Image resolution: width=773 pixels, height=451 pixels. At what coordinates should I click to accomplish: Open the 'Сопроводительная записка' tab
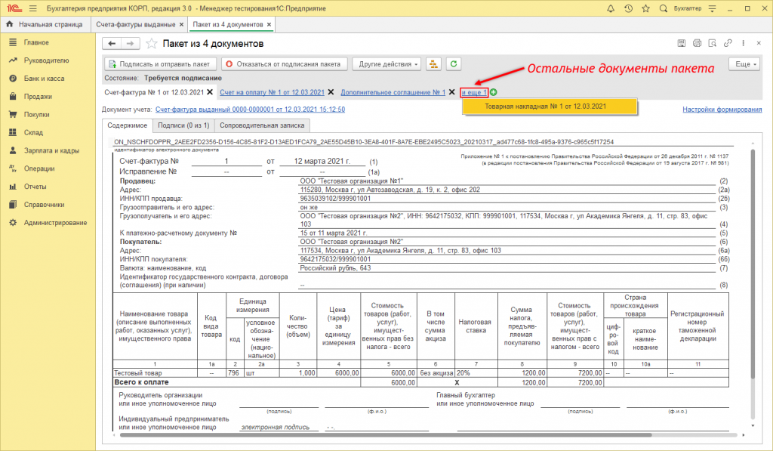point(263,126)
